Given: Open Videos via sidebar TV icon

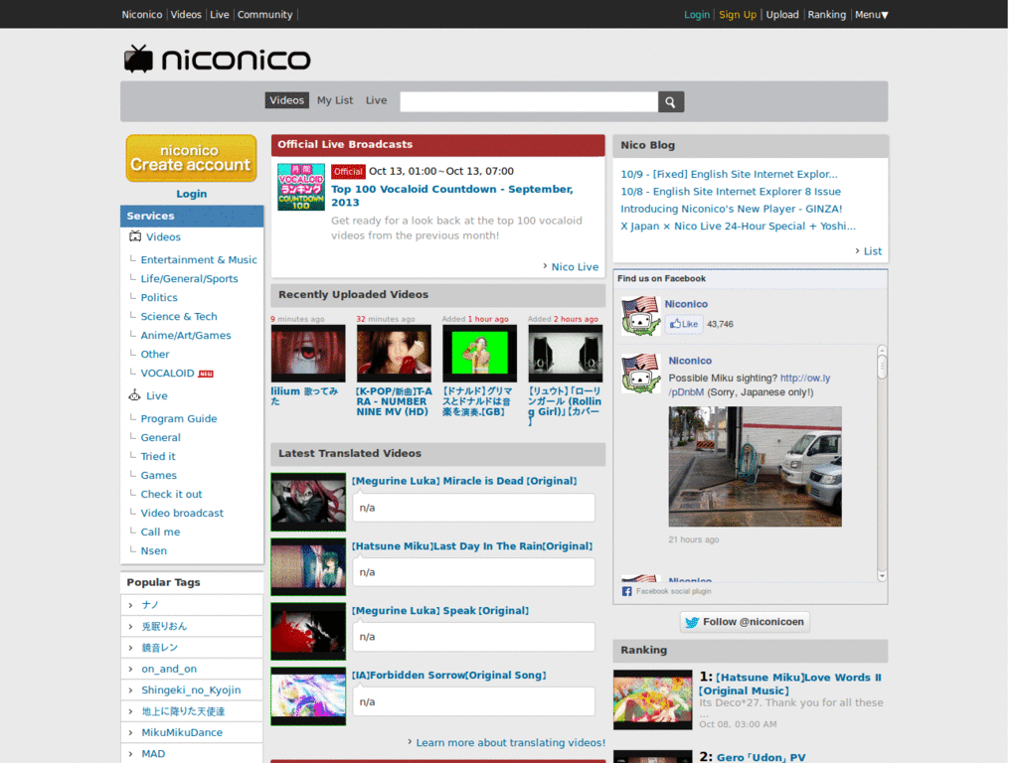Looking at the screenshot, I should click(135, 236).
